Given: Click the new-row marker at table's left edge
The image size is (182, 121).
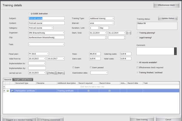Looking at the screenshot, I should tap(4, 87).
